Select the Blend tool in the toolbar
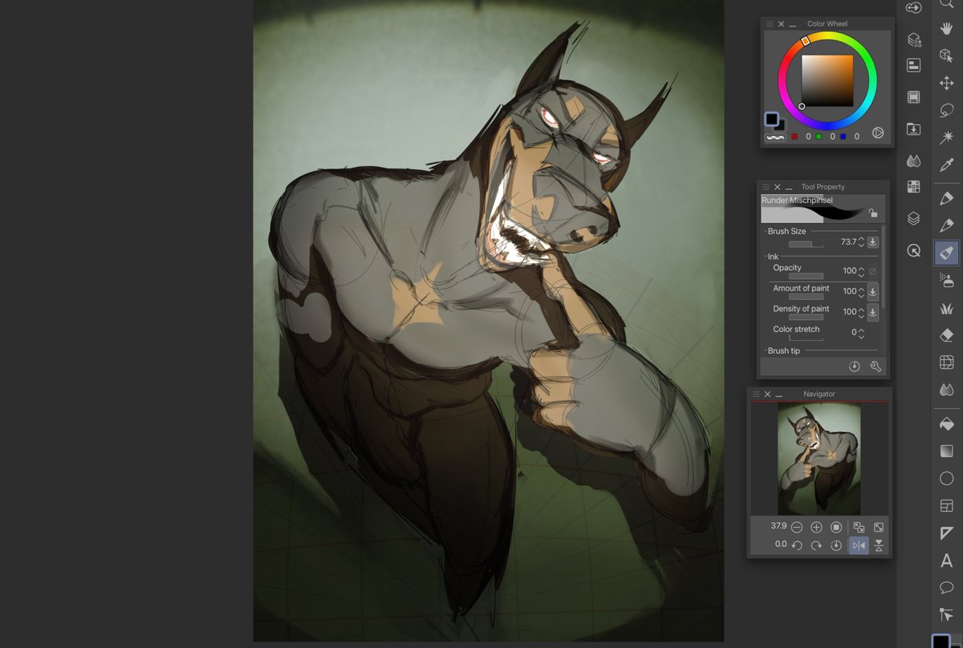The width and height of the screenshot is (963, 648). (x=946, y=390)
